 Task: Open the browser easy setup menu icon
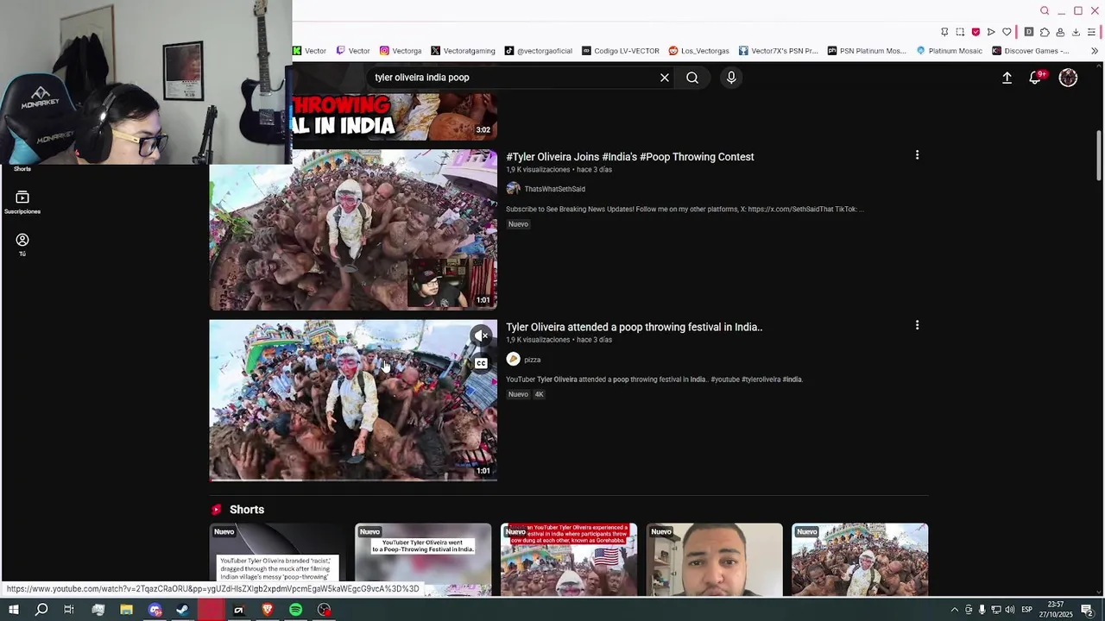coord(1091,32)
